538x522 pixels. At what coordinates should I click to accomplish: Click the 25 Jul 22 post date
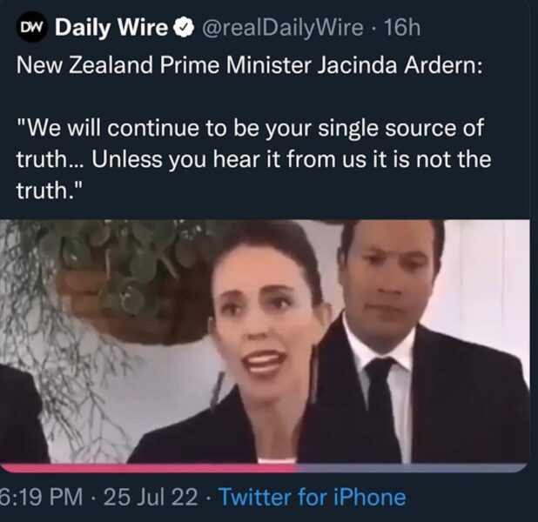tap(151, 497)
